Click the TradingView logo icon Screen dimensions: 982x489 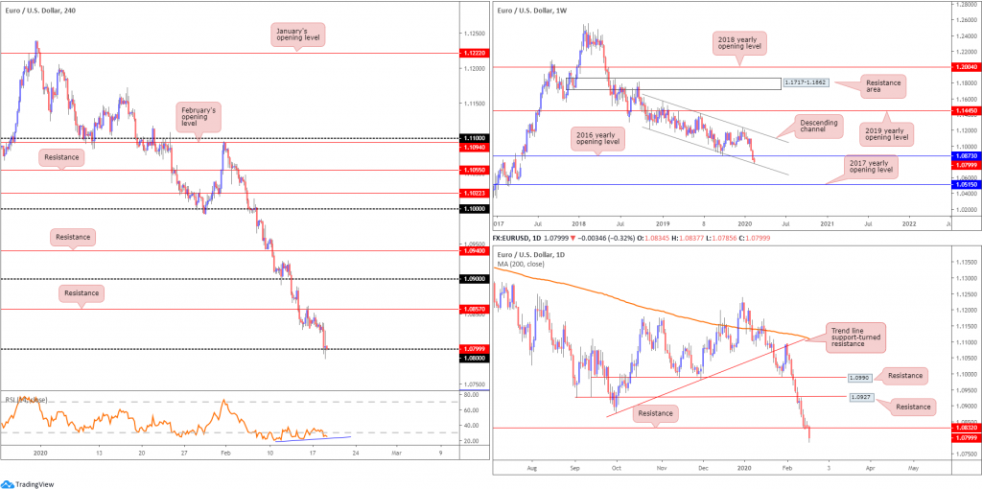(8, 483)
